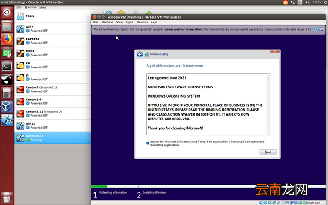This screenshot has height=205, width=328.
Task: Close the Windows Setup dialog
Action: tap(275, 51)
